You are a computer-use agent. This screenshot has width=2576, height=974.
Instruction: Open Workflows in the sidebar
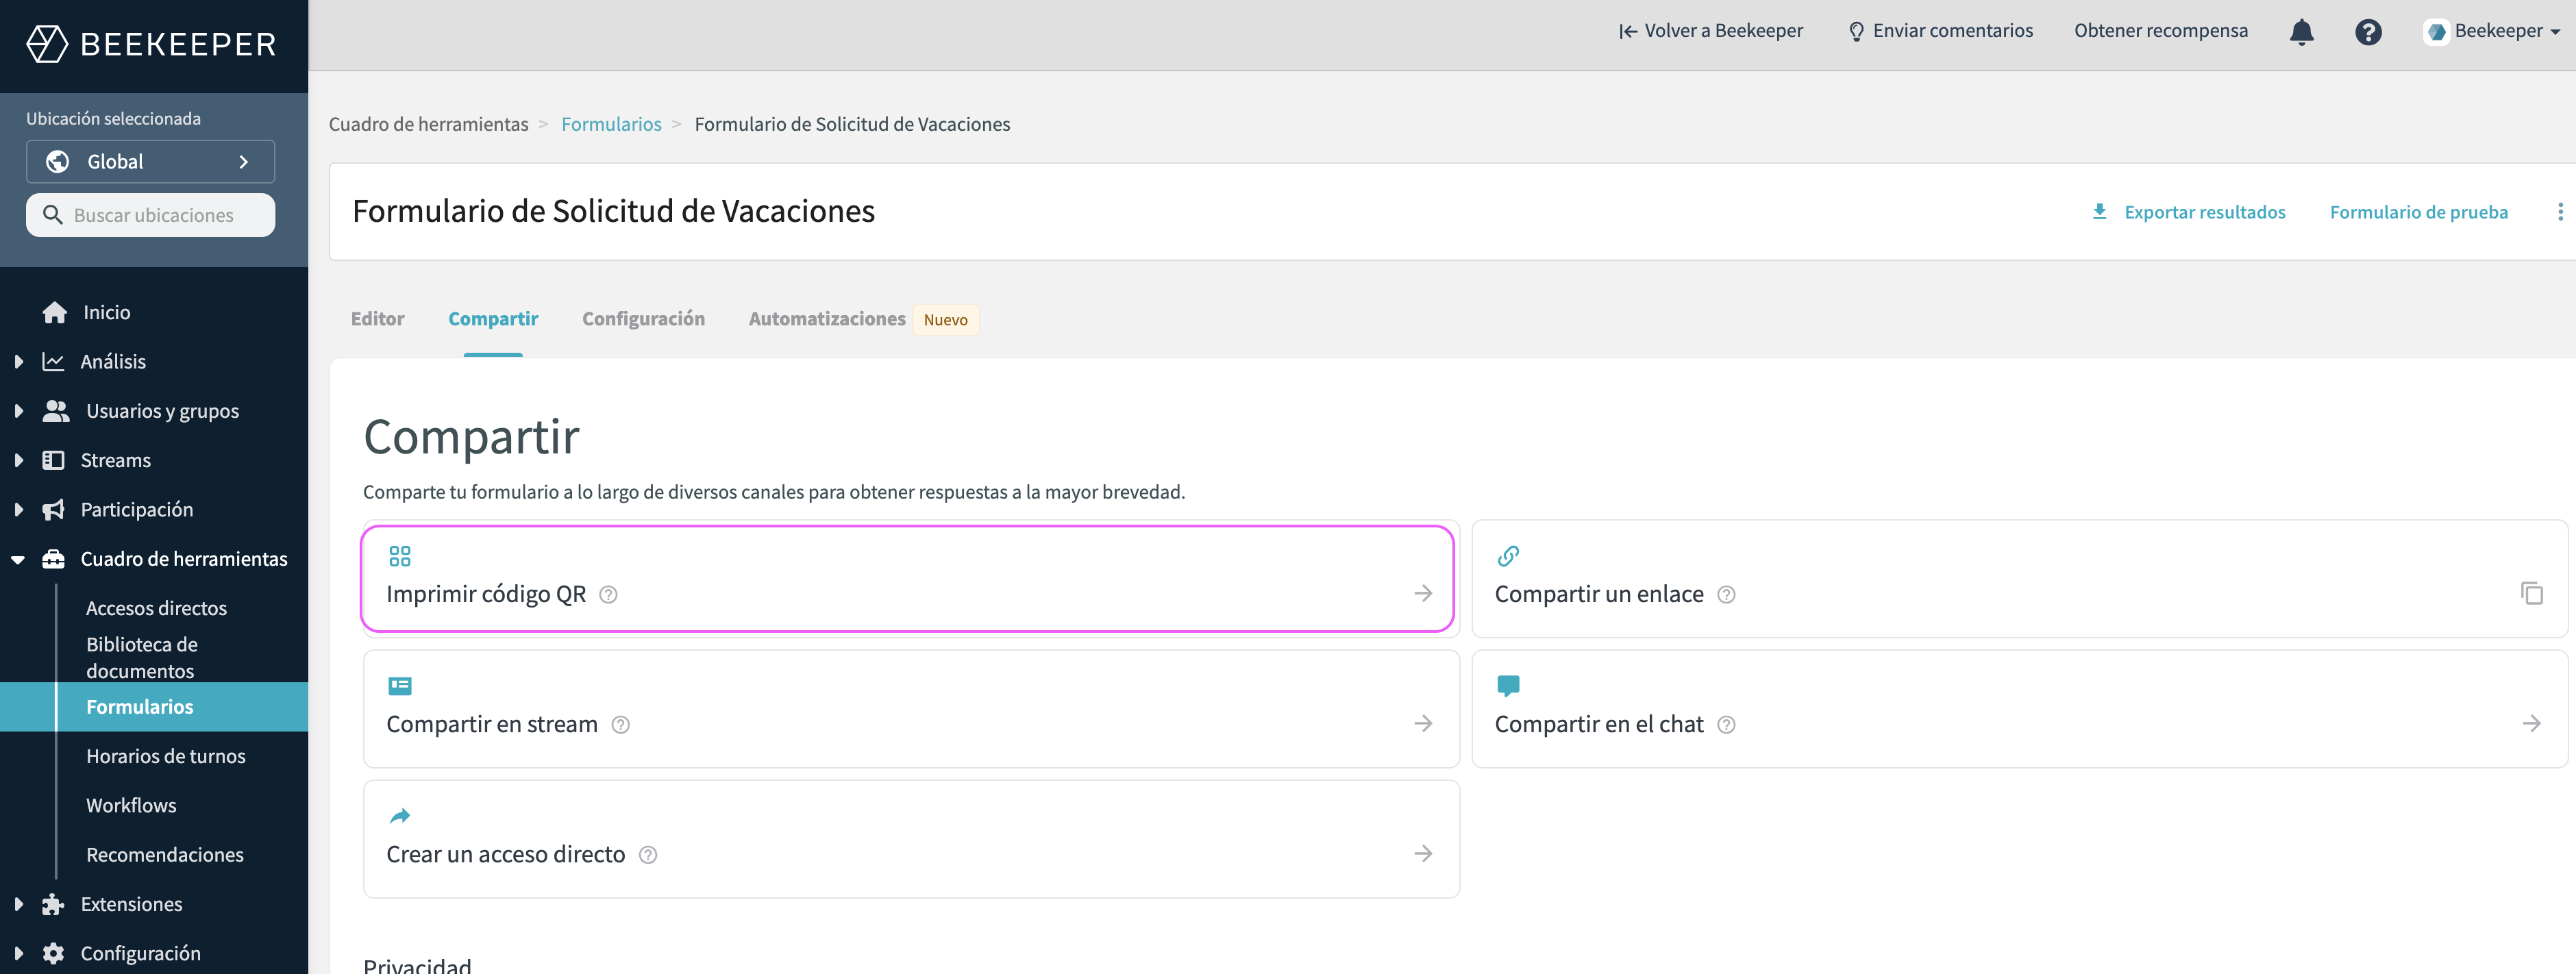131,805
